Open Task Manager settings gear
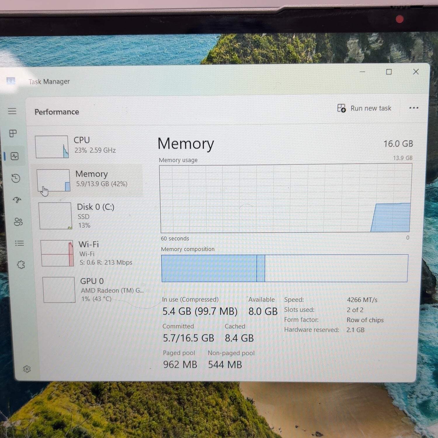 [x=27, y=369]
